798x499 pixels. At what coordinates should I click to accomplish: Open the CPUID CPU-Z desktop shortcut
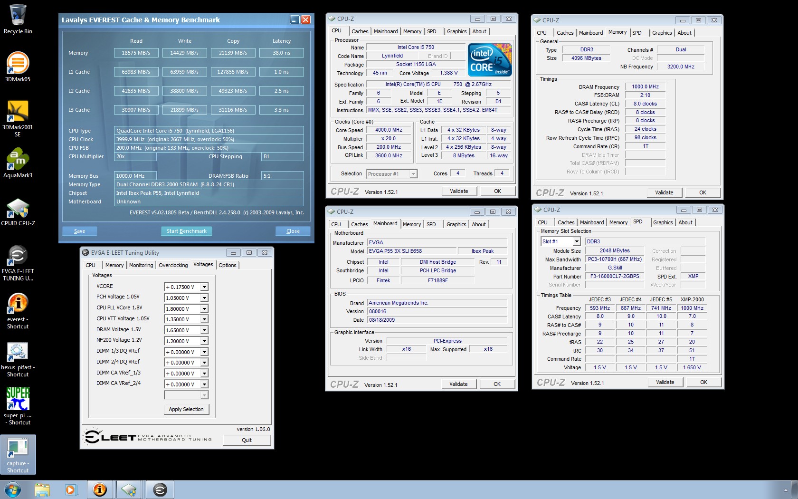click(18, 212)
